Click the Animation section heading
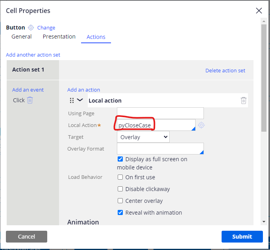The image size is (270, 250). pyautogui.click(x=83, y=222)
